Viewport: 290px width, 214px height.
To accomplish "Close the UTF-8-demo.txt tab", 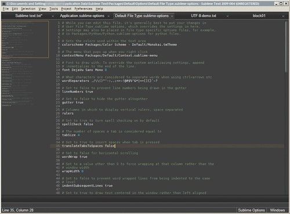I will click(x=227, y=16).
